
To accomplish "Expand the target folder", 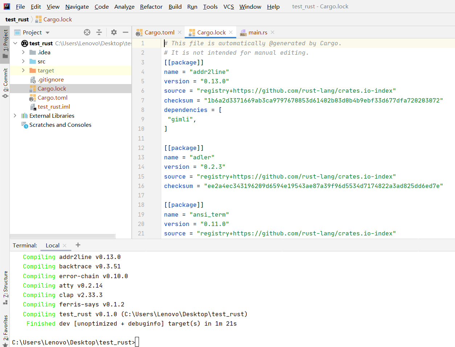I will click(x=23, y=70).
